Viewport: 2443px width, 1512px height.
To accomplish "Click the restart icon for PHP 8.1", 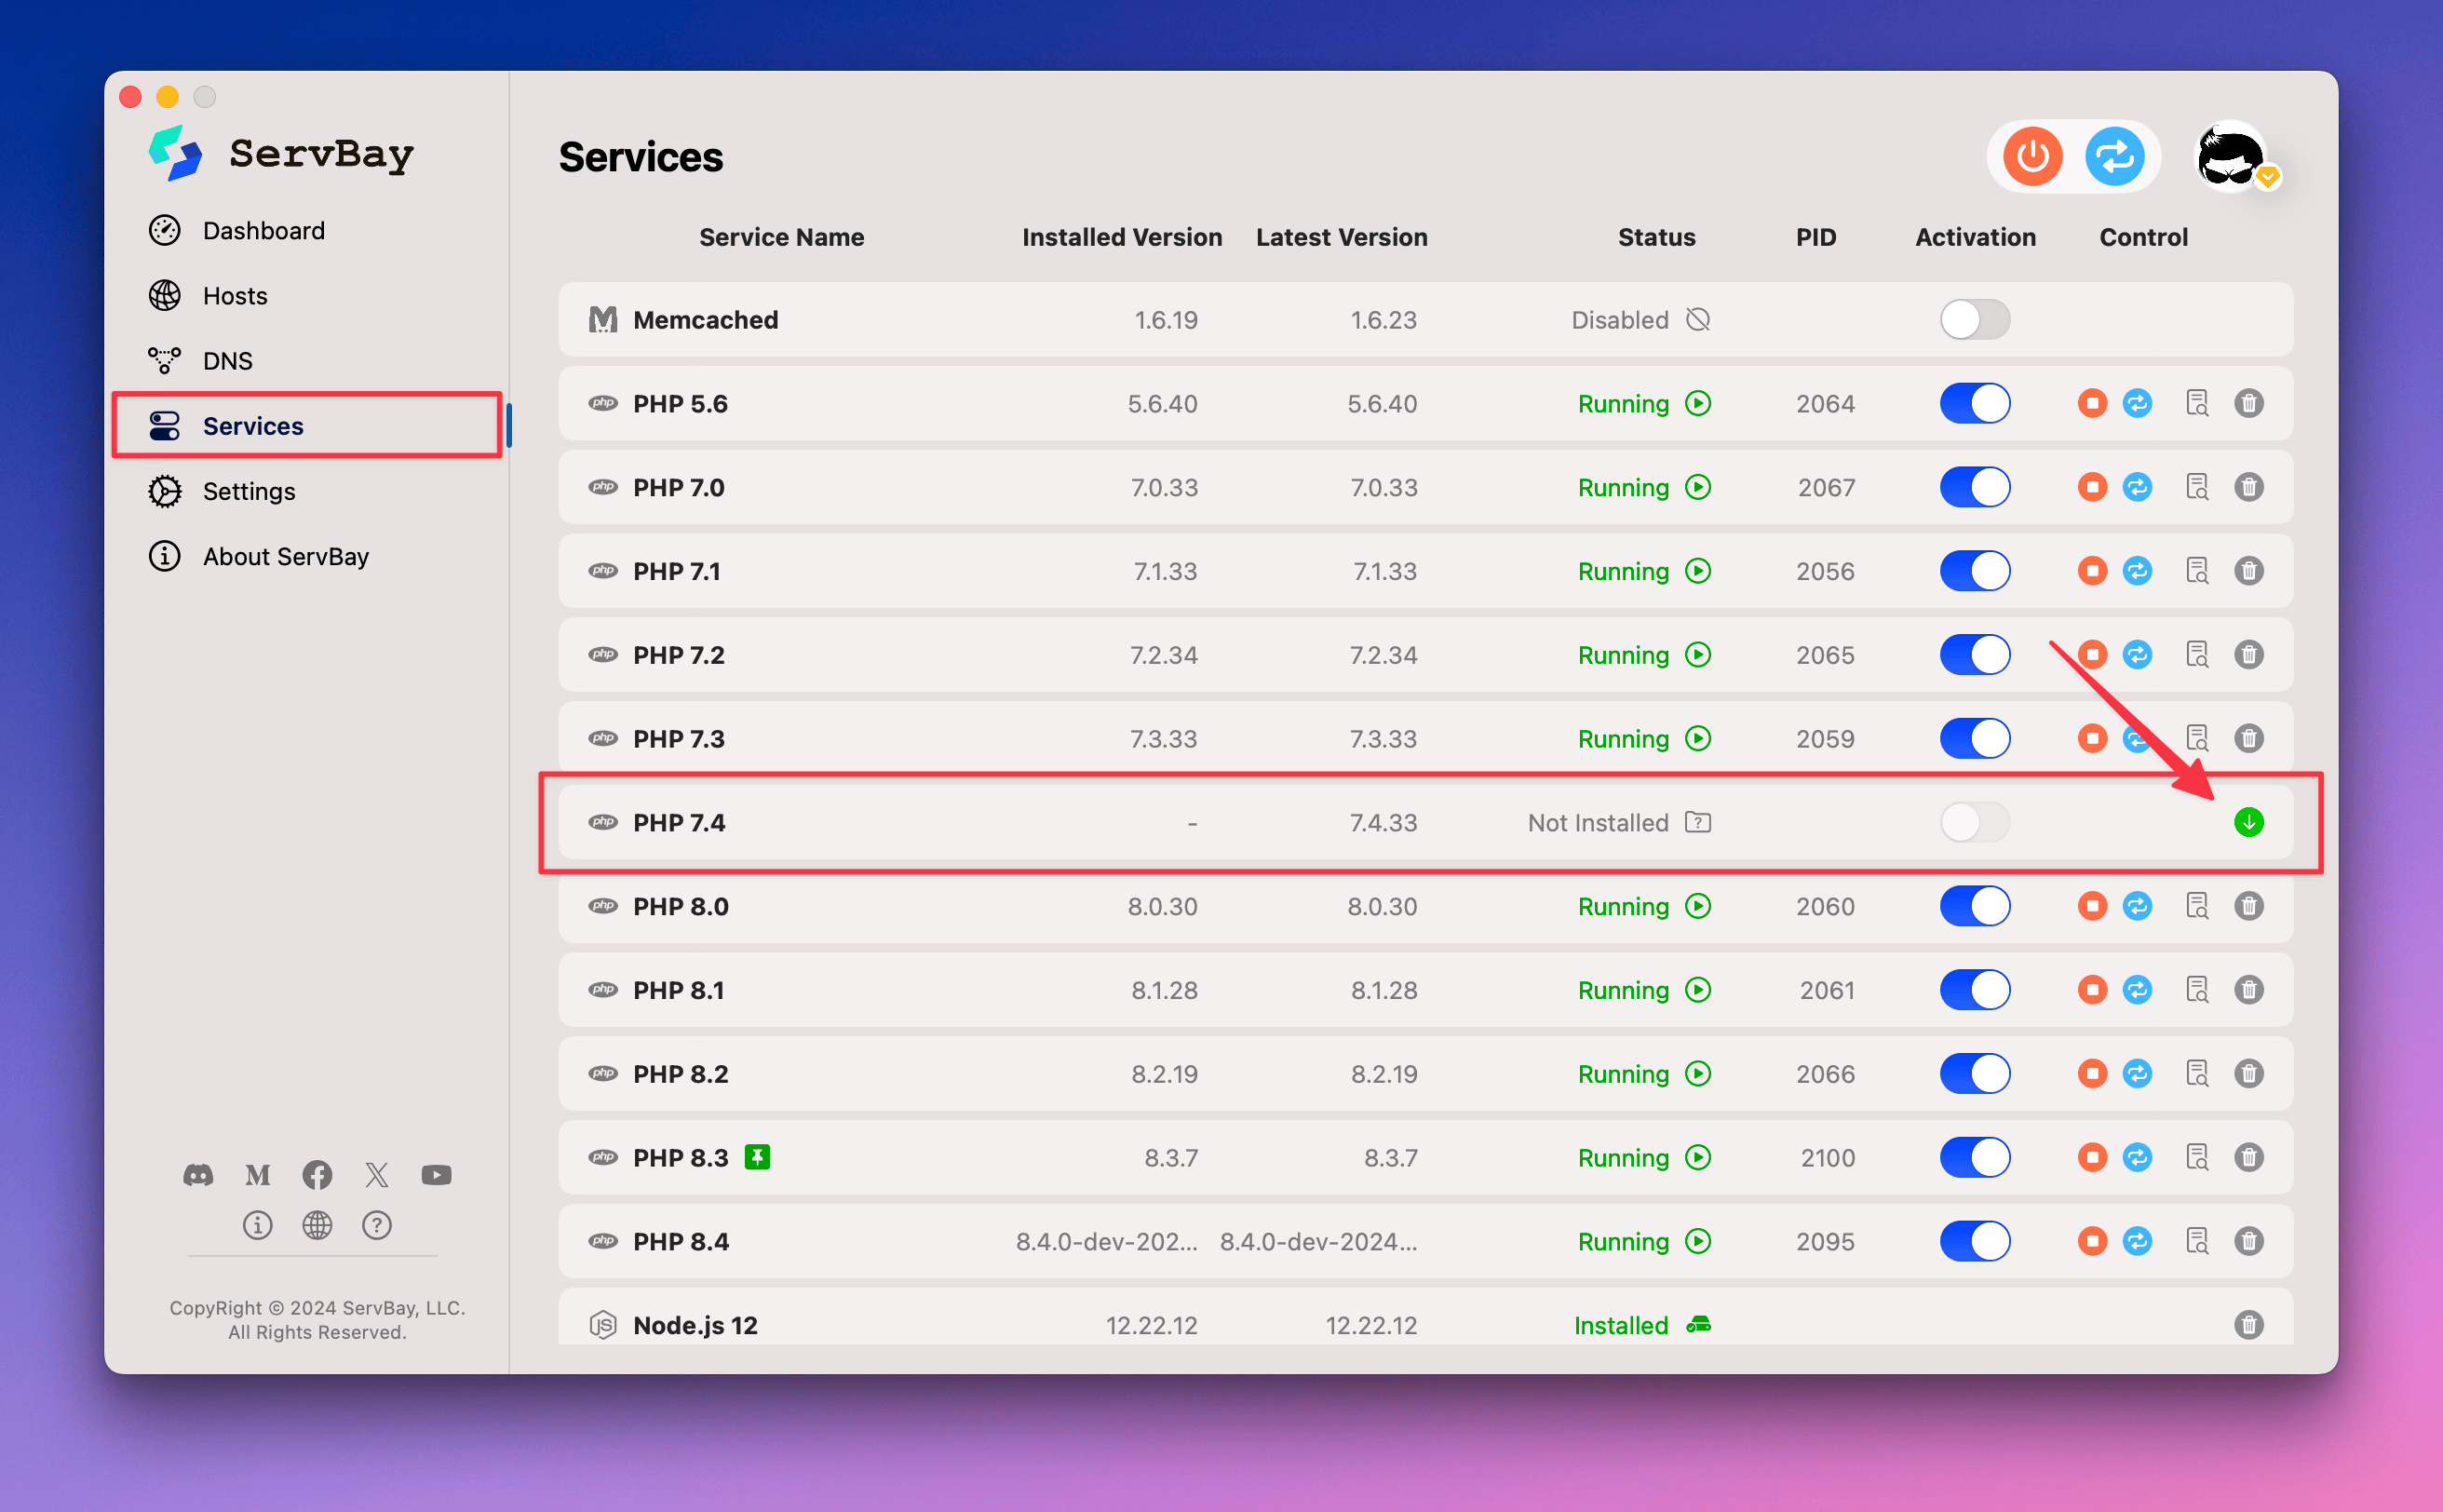I will point(2134,990).
